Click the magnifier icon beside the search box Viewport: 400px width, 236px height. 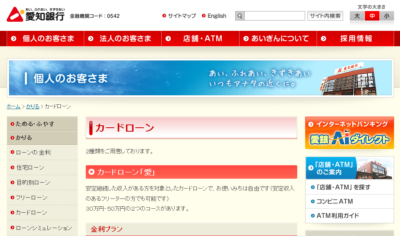(240, 16)
